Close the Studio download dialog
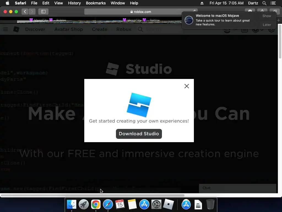 click(x=187, y=86)
